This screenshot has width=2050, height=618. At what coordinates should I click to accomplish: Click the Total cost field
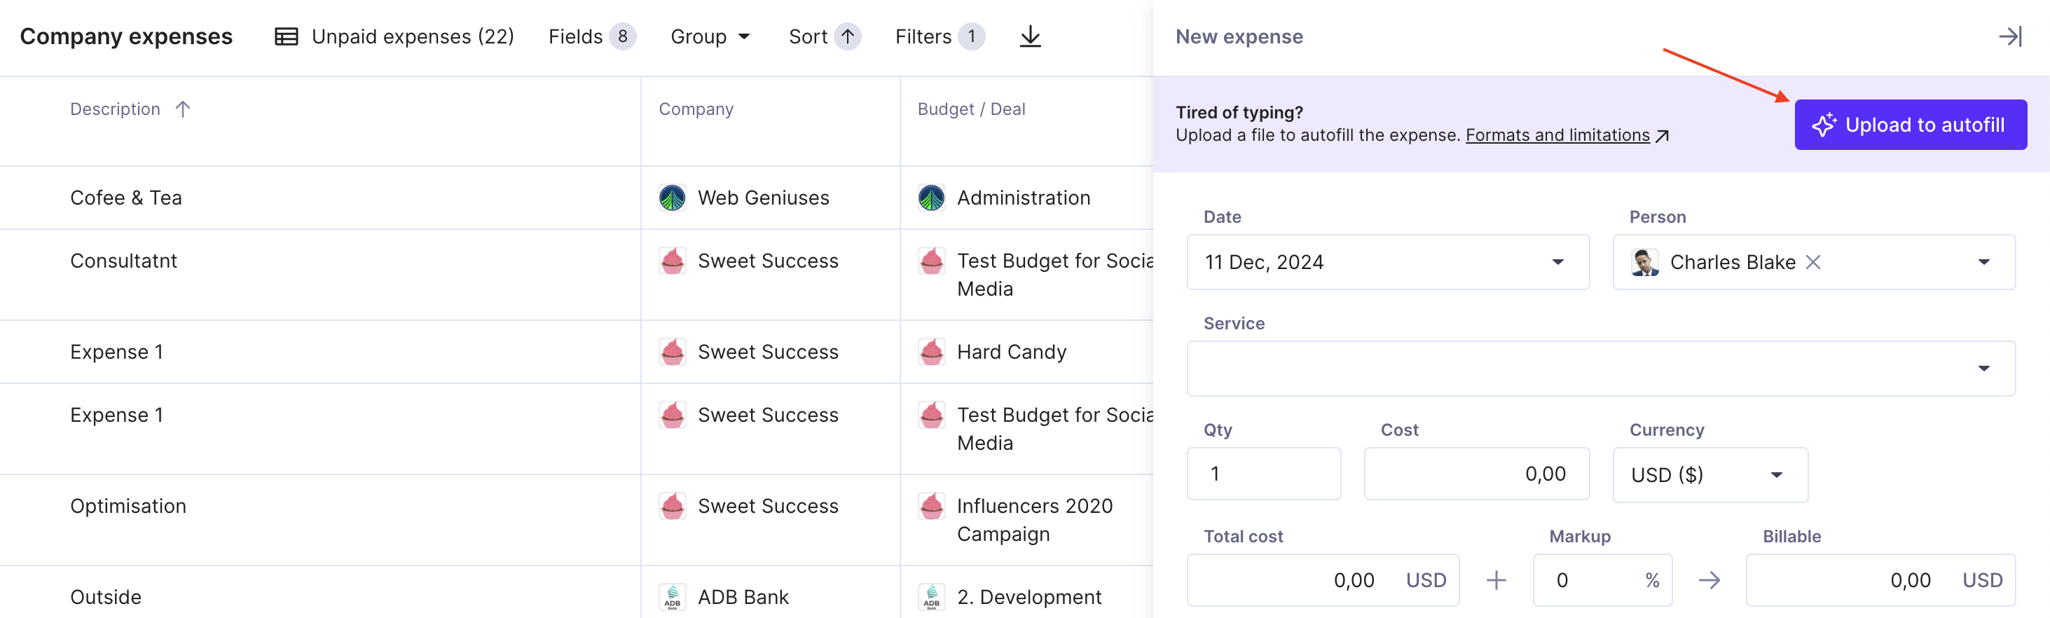pyautogui.click(x=1323, y=581)
